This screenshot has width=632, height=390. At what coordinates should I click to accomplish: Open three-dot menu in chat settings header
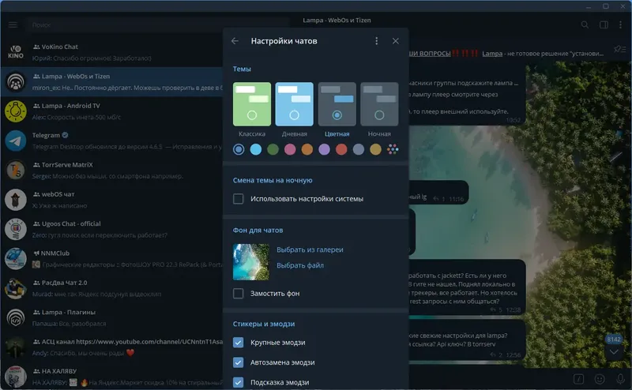[377, 41]
